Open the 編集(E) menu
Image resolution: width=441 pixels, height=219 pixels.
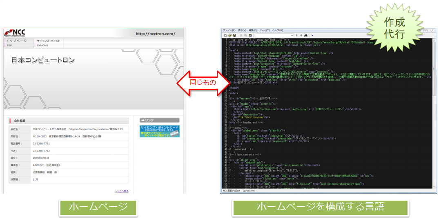click(x=253, y=30)
